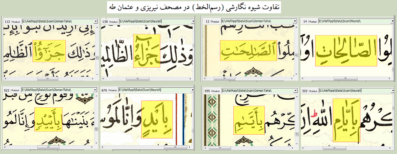397x154 pixels.
Task: Expand the Neyrizi path dropdown for page 139
Action: (x=192, y=21)
